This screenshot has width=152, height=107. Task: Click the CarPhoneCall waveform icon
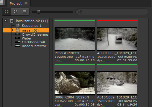tap(18, 42)
